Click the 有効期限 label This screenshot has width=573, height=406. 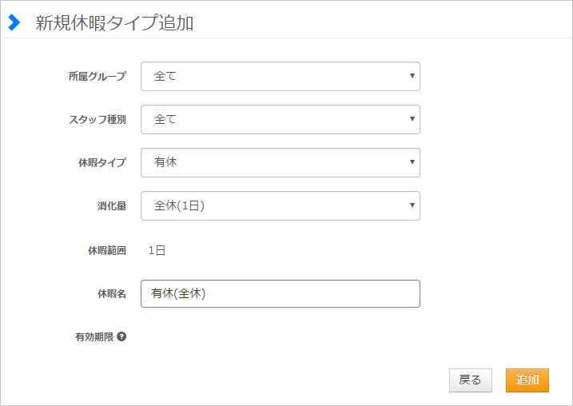tap(94, 337)
